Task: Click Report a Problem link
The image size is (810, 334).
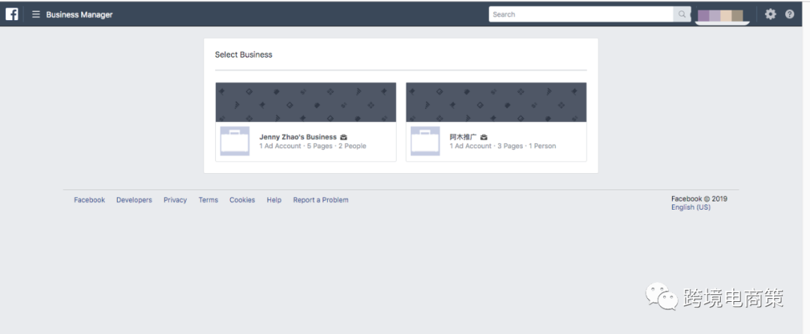Action: [321, 200]
